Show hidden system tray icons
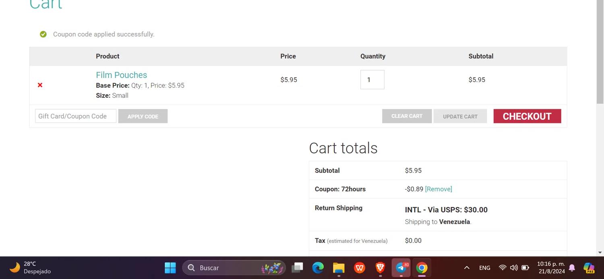 467,268
